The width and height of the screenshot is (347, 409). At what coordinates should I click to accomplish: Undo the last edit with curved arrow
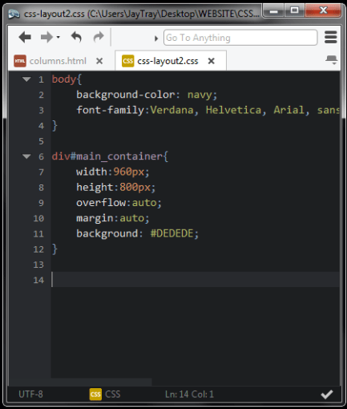[x=76, y=37]
